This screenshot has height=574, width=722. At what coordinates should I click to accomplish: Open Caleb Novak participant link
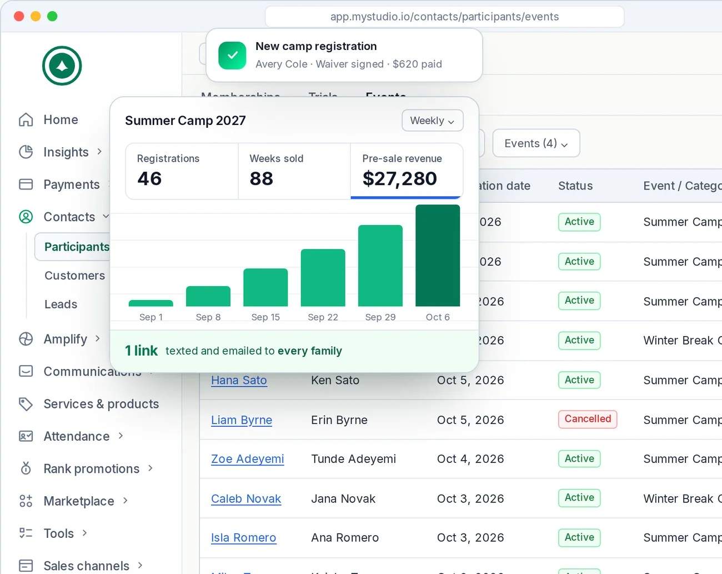click(246, 499)
